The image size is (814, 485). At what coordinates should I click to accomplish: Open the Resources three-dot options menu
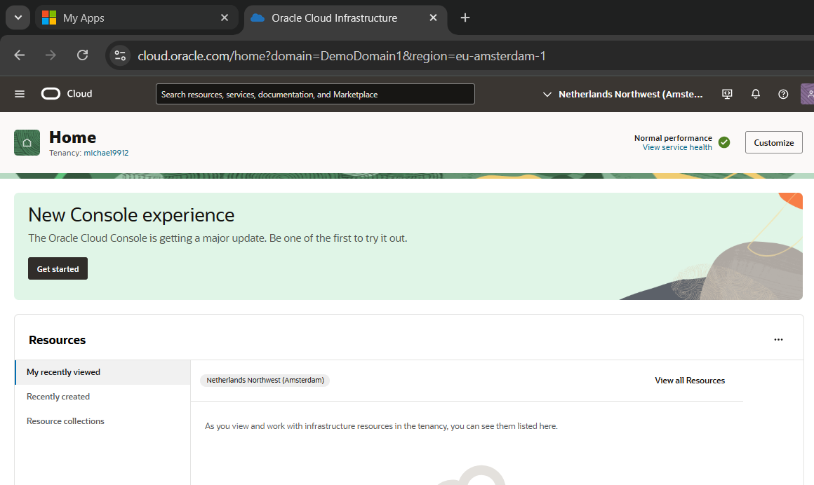pos(778,339)
